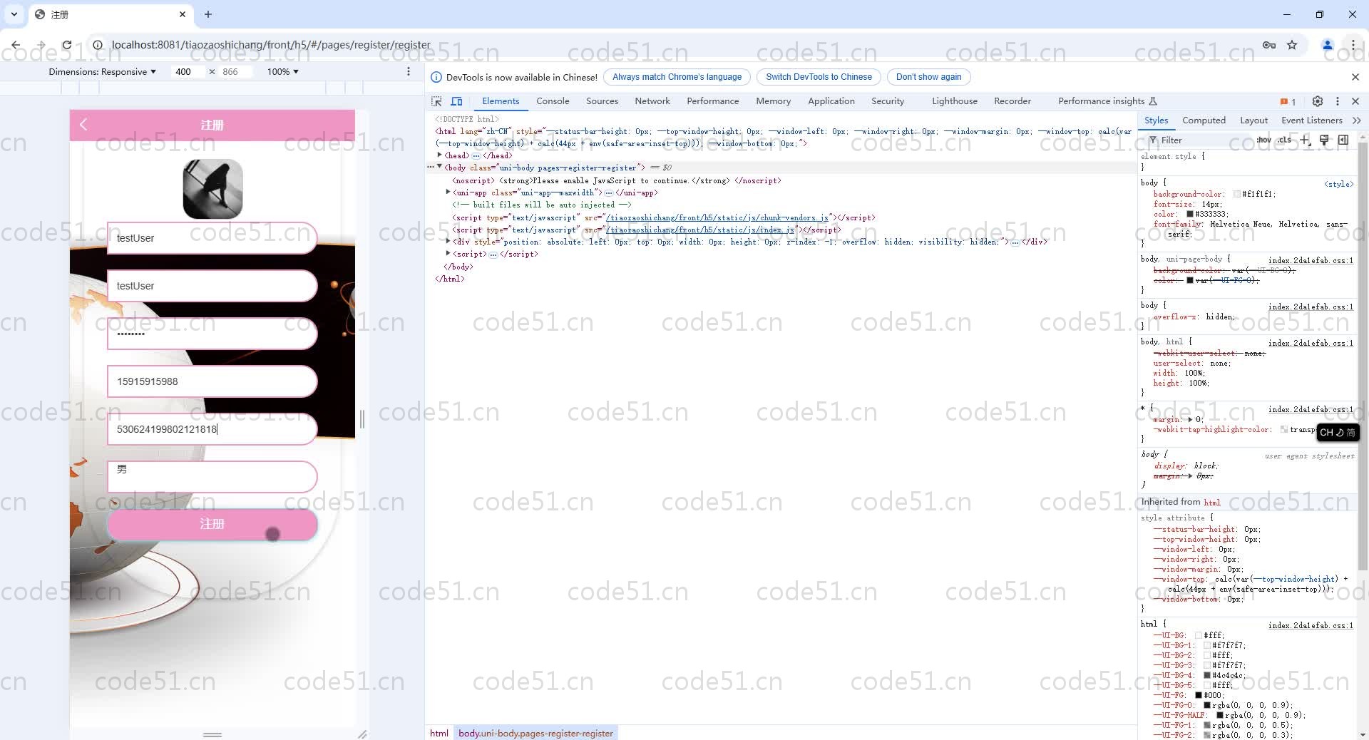
Task: Click the background-color #f1f1f1 swatch
Action: coord(1236,194)
